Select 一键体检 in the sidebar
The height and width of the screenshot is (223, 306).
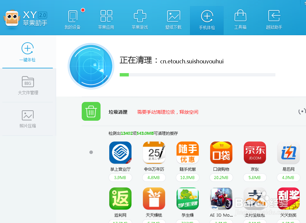(x=28, y=52)
